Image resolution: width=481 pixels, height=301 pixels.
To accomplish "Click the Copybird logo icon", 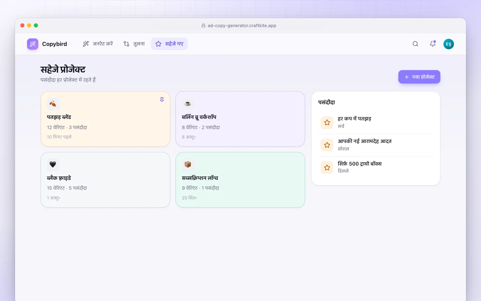I will pyautogui.click(x=33, y=44).
